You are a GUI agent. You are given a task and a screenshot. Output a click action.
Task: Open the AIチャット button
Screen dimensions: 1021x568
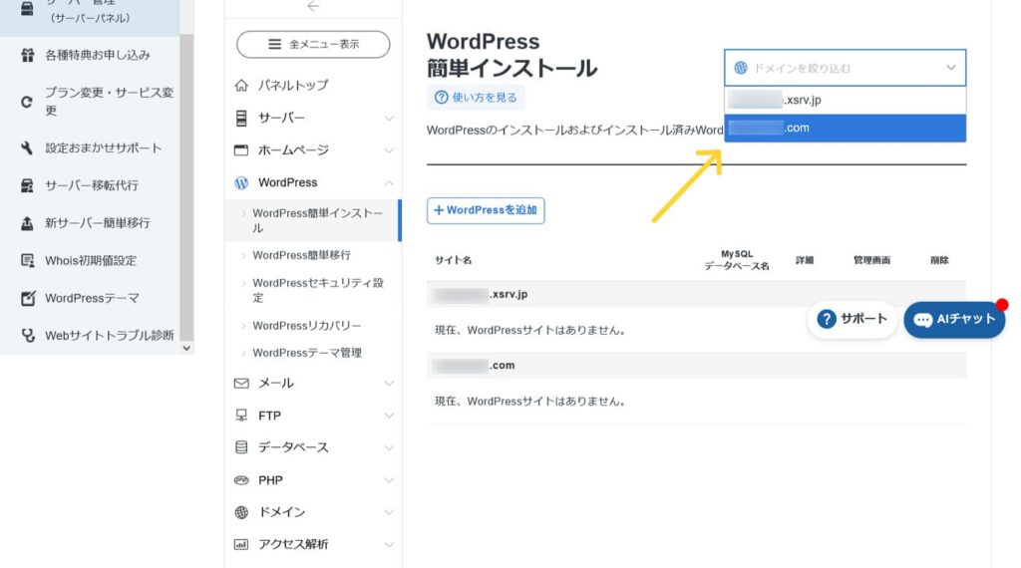[x=954, y=320]
